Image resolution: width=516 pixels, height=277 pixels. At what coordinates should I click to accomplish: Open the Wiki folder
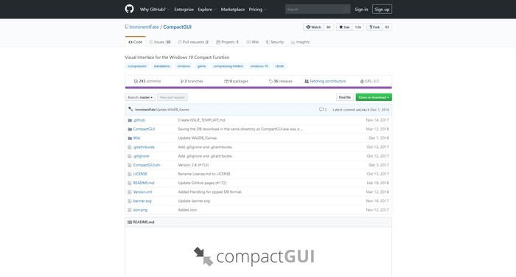(x=136, y=138)
